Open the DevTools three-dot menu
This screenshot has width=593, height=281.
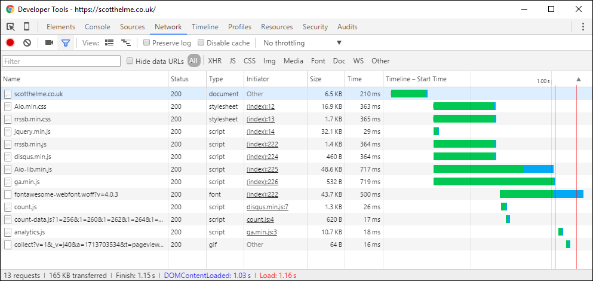(583, 27)
